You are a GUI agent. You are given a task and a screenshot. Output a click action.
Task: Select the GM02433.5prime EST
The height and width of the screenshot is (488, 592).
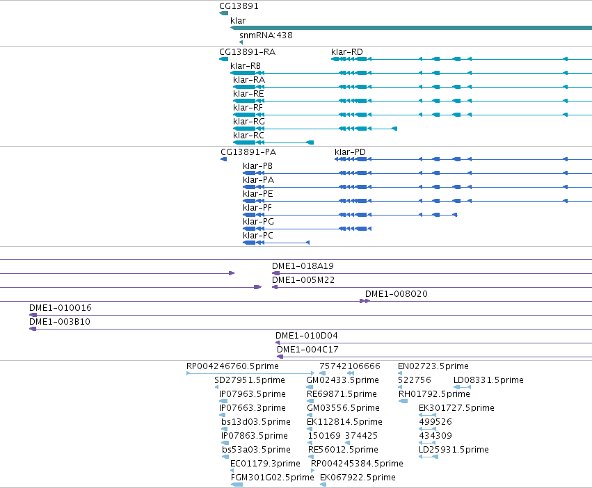343,380
